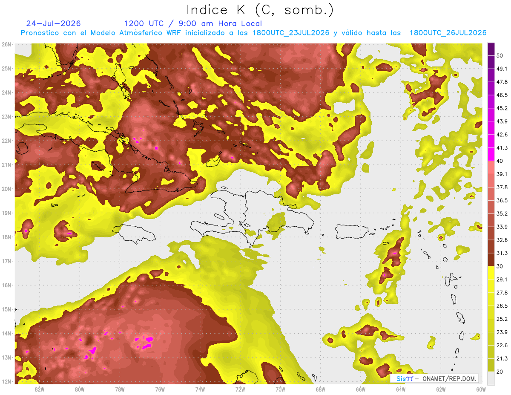Click the latitude label "24N"
Screen dimensions: 511x395
pos(6,92)
